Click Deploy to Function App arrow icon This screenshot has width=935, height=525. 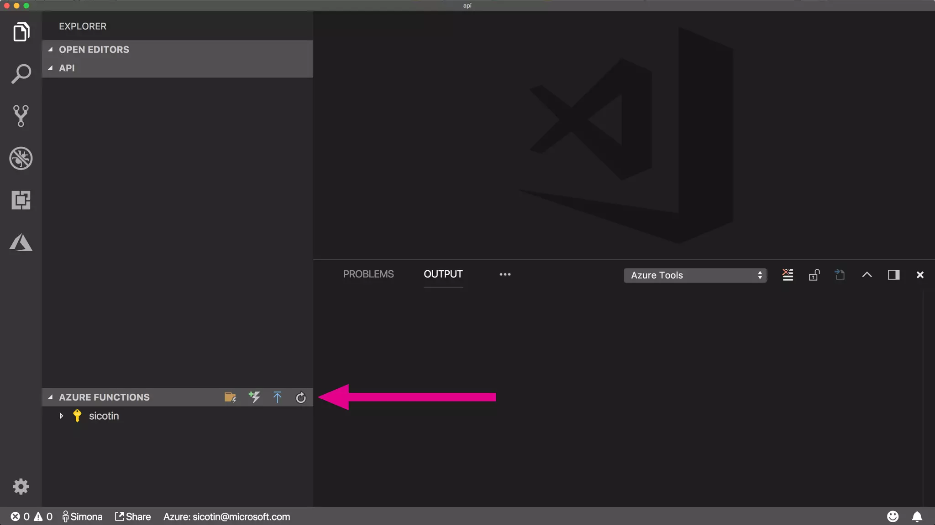pyautogui.click(x=277, y=397)
